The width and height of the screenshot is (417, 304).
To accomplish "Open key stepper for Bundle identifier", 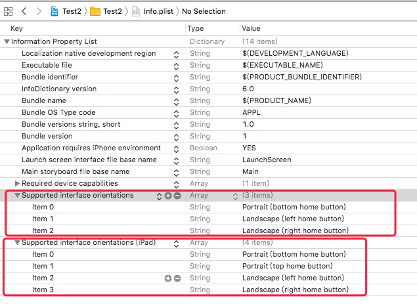I will (176, 77).
